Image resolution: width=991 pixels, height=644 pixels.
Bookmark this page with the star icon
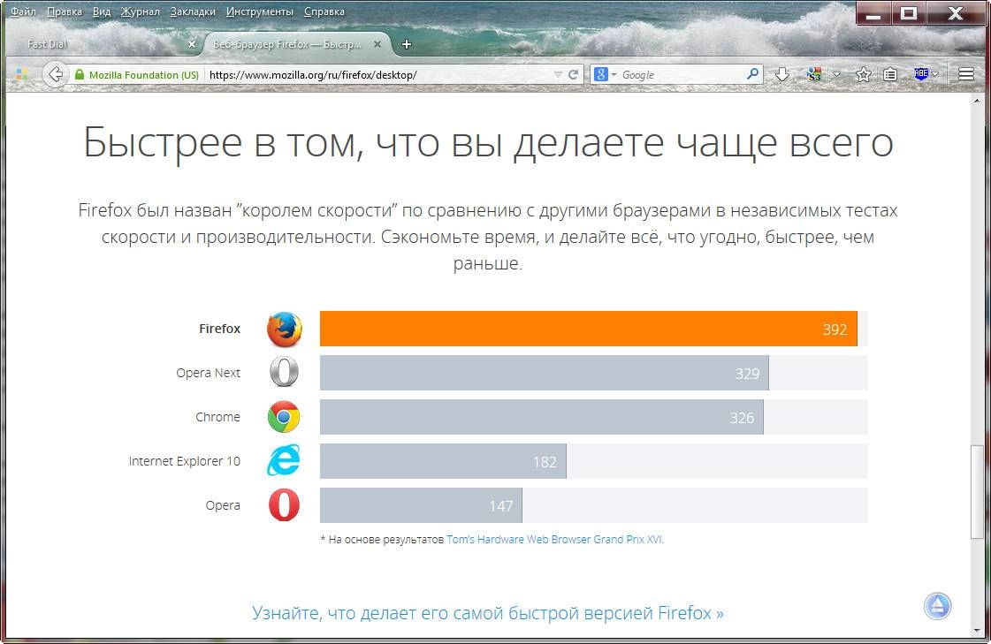(863, 74)
